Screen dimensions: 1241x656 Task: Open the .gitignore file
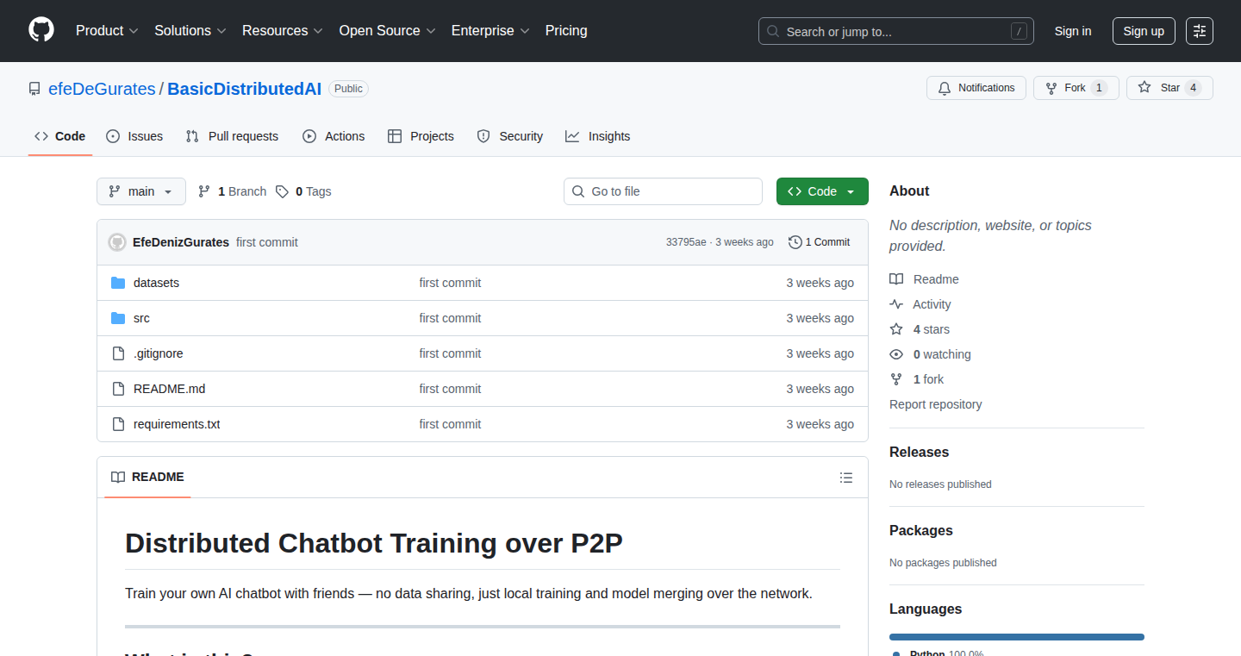[x=158, y=353]
